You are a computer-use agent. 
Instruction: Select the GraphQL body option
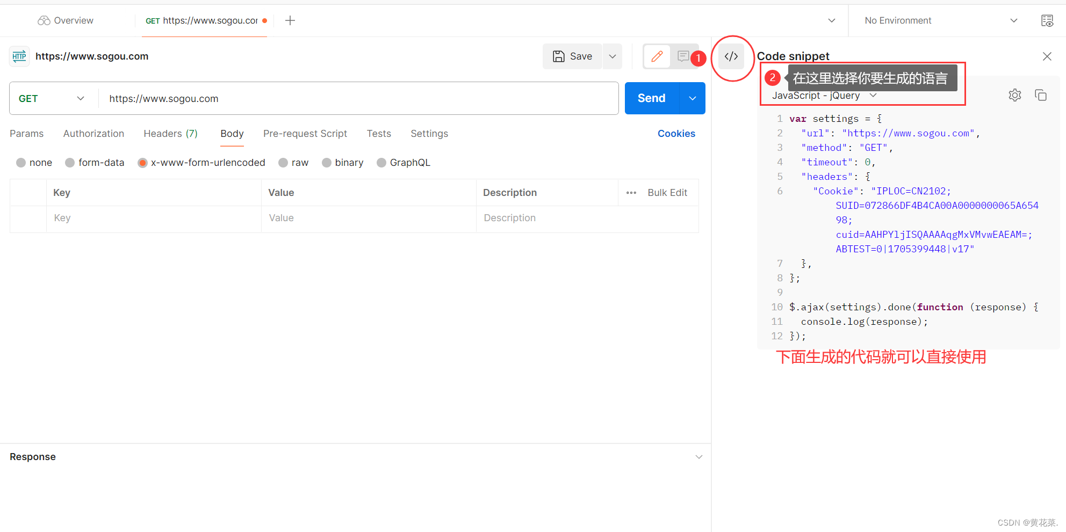point(381,163)
